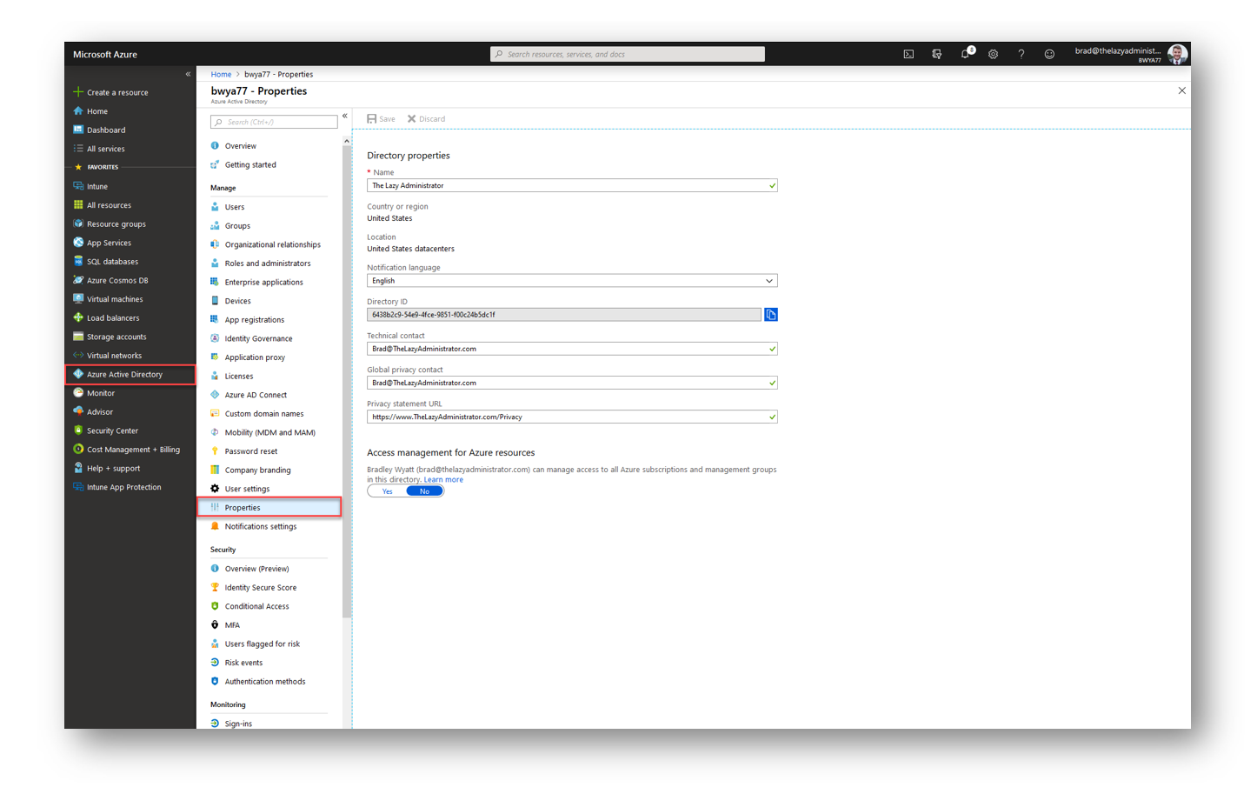This screenshot has width=1257, height=794.
Task: Click the Global privacy contact field
Action: (572, 383)
